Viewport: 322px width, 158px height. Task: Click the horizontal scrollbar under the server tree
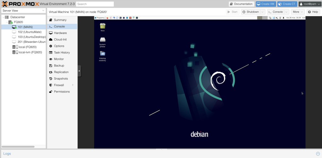click(x=18, y=147)
